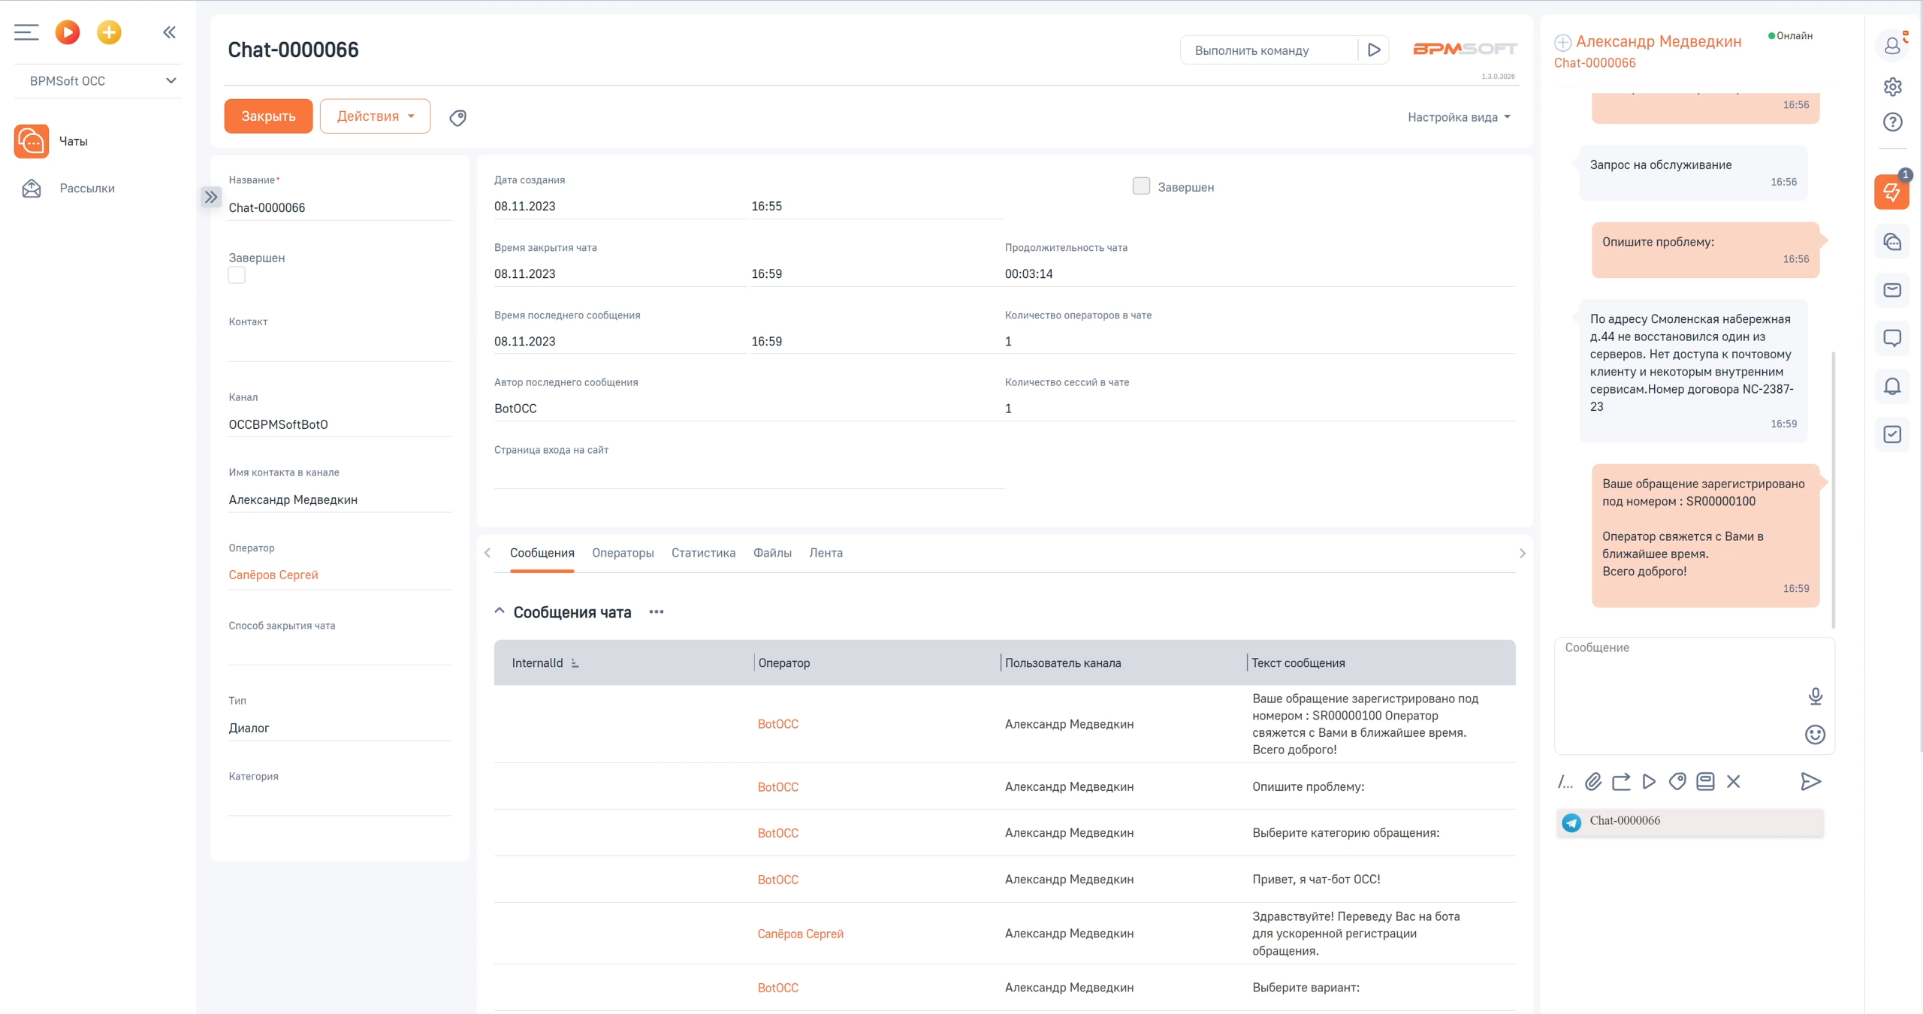Viewport: 1923px width, 1014px height.
Task: Click the tag icon next to Действия
Action: 457,117
